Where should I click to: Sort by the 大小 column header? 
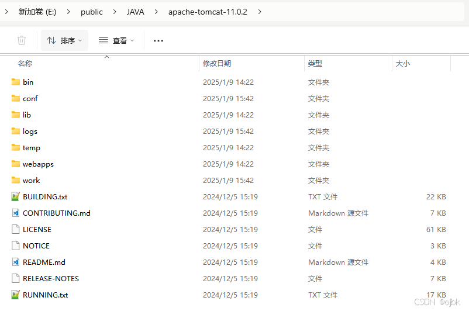click(402, 63)
